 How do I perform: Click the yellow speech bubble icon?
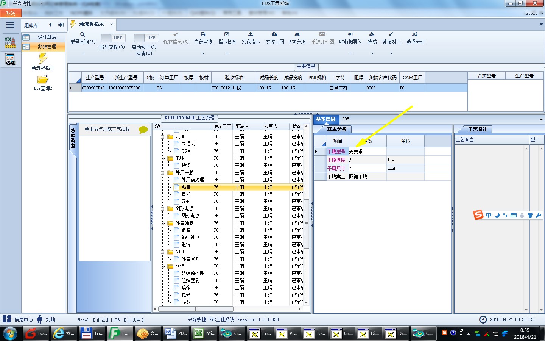[x=143, y=130]
